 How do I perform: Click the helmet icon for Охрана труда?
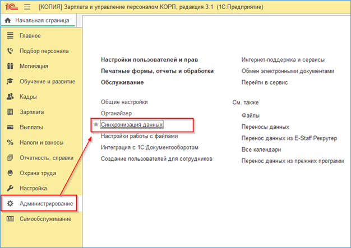(10, 173)
